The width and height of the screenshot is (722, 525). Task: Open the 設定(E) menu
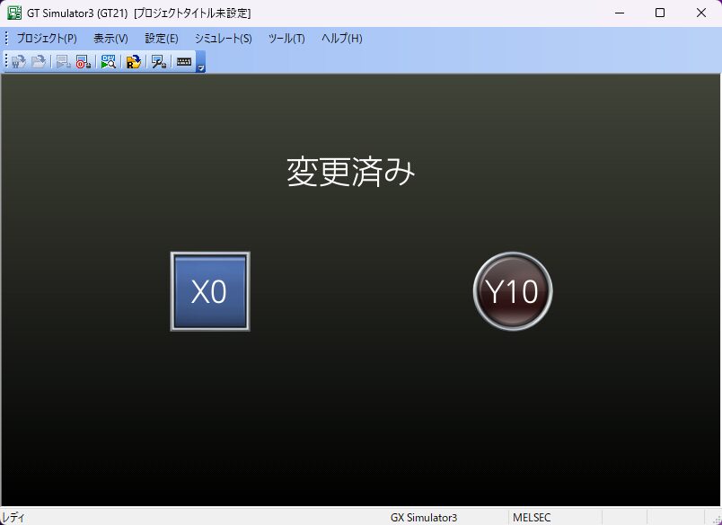point(162,39)
